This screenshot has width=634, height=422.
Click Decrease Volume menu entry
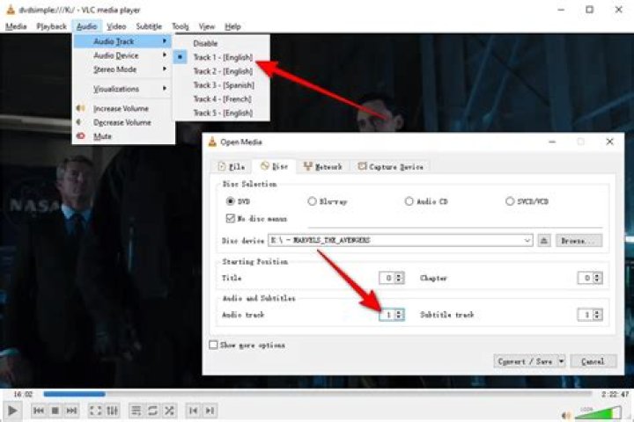click(x=122, y=122)
